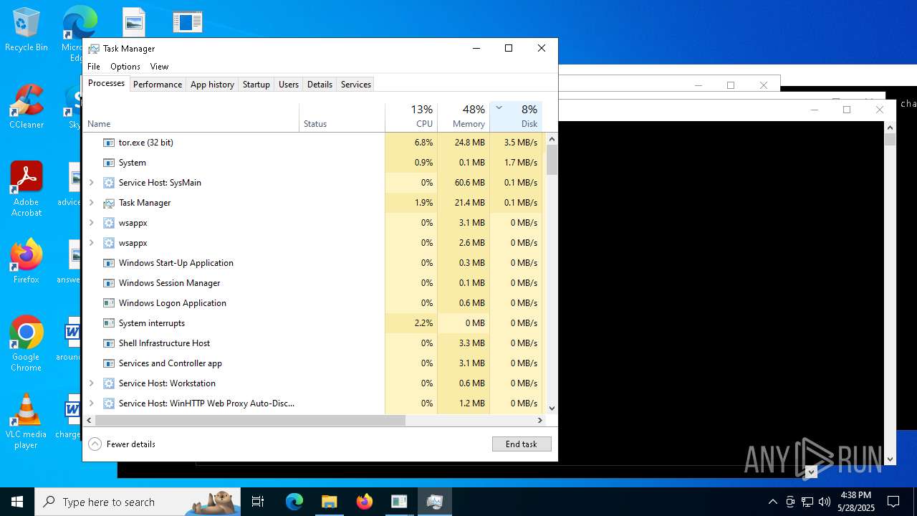Switch to the Users tab
The height and width of the screenshot is (516, 917).
[x=289, y=85]
